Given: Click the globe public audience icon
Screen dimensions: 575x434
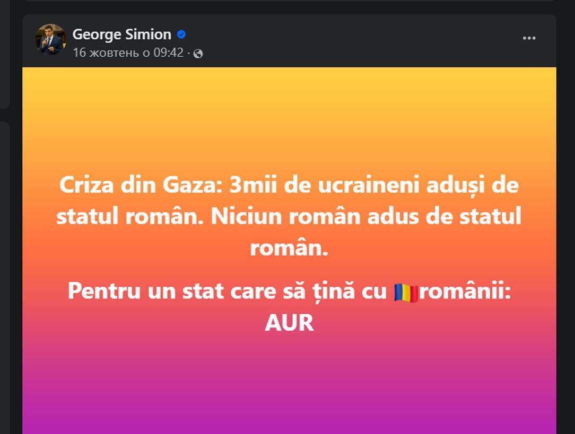Looking at the screenshot, I should coord(198,54).
